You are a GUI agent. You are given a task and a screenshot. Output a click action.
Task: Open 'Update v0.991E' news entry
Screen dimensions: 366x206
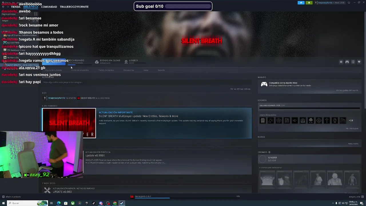pyautogui.click(x=95, y=155)
